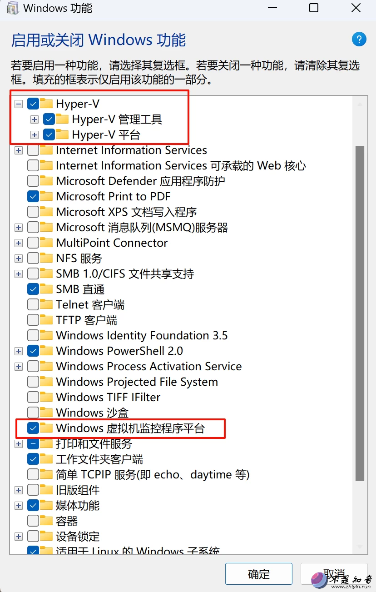The height and width of the screenshot is (592, 376).
Task: Uncheck Windows 虚拟机监控程序平台 checkbox
Action: [x=33, y=428]
